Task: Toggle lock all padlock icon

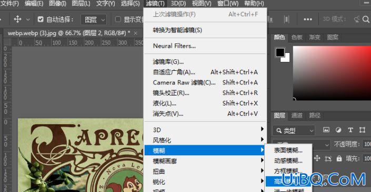Action: 339,158
